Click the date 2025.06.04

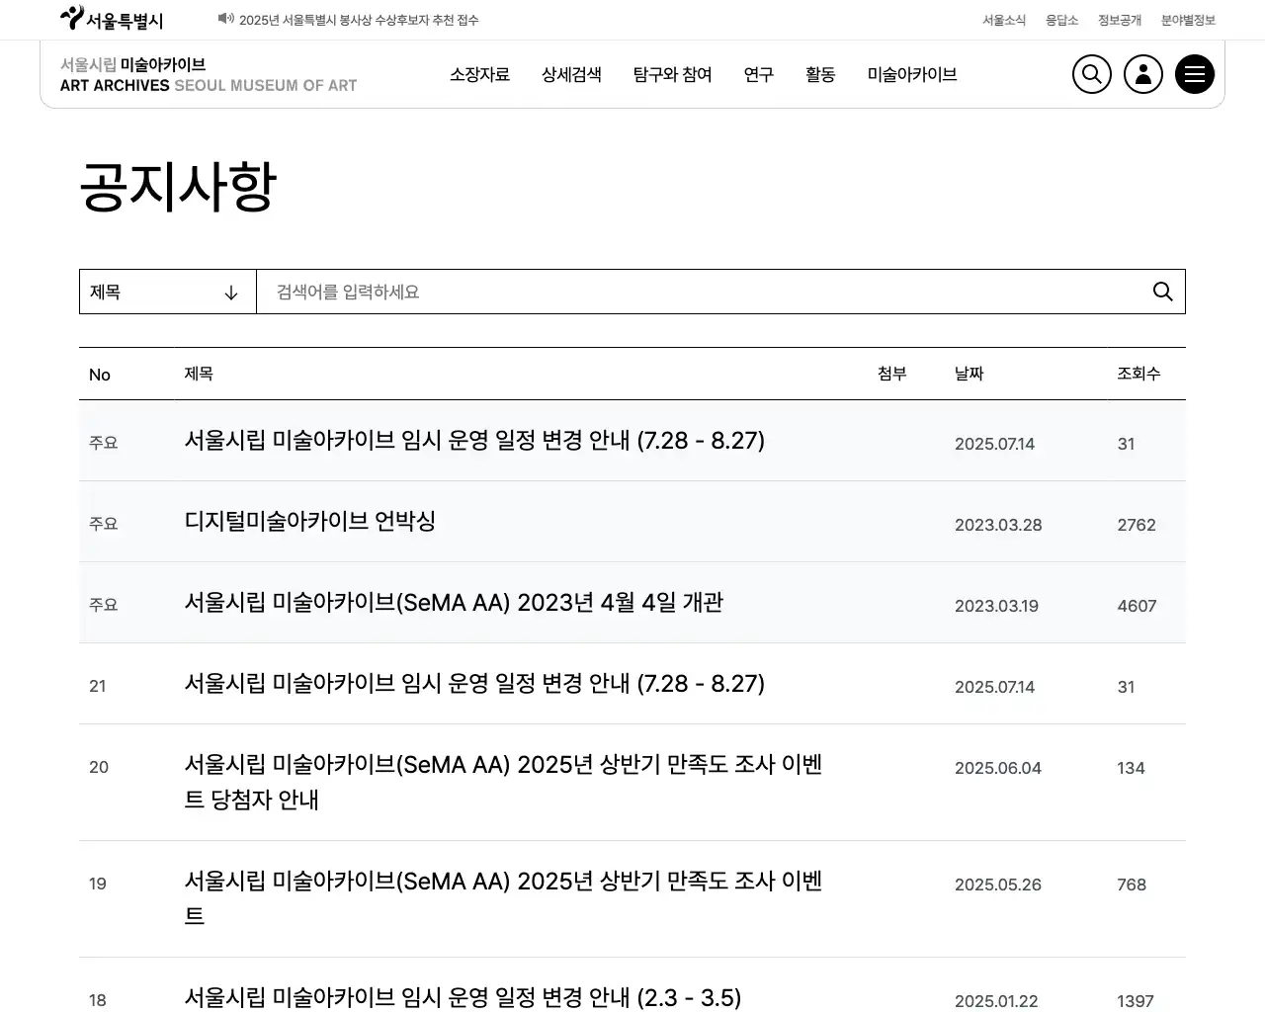pyautogui.click(x=998, y=768)
